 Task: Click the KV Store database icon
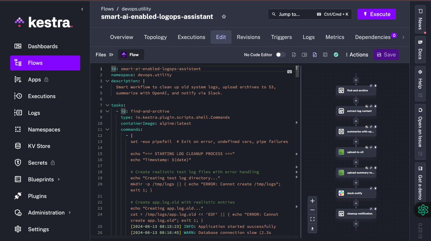coord(18,146)
